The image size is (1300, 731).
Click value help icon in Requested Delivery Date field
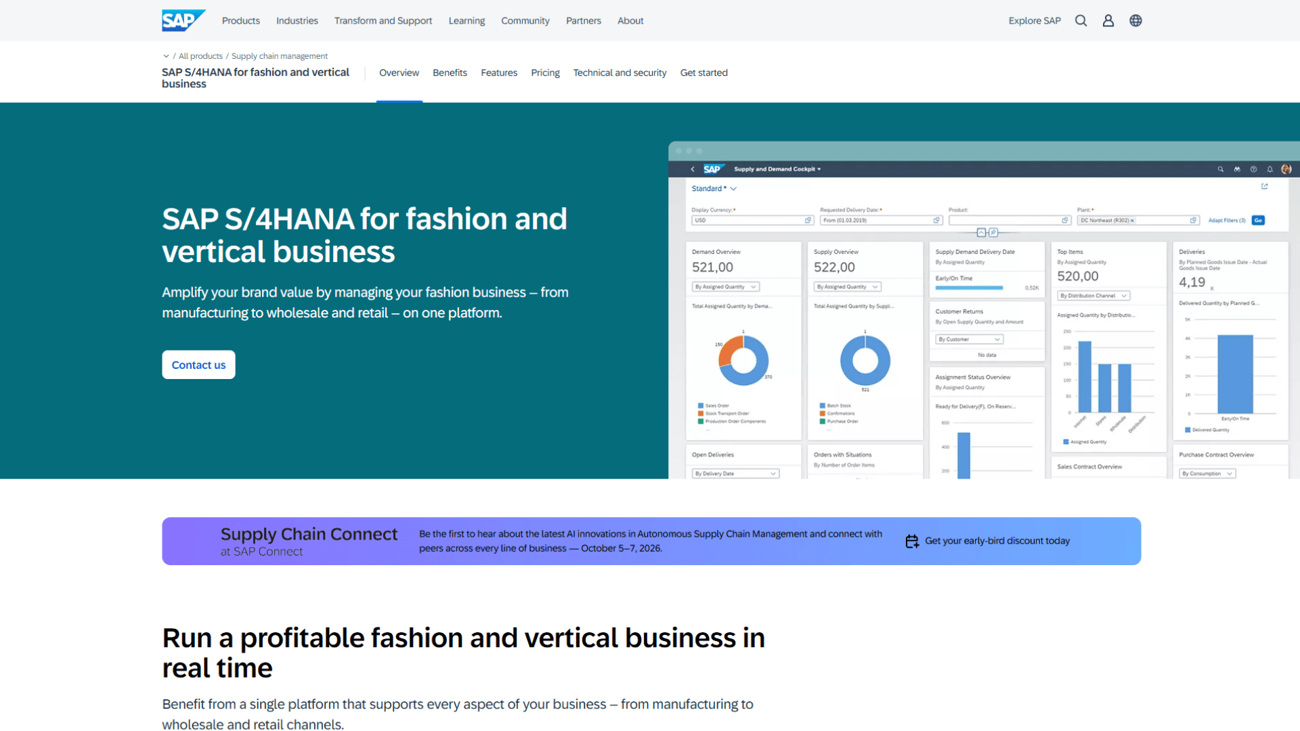[x=936, y=221]
